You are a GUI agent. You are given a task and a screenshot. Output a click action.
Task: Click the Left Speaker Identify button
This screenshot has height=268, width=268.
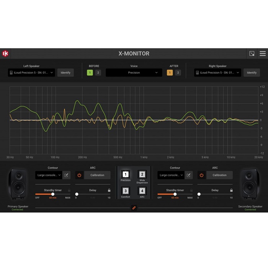click(65, 73)
